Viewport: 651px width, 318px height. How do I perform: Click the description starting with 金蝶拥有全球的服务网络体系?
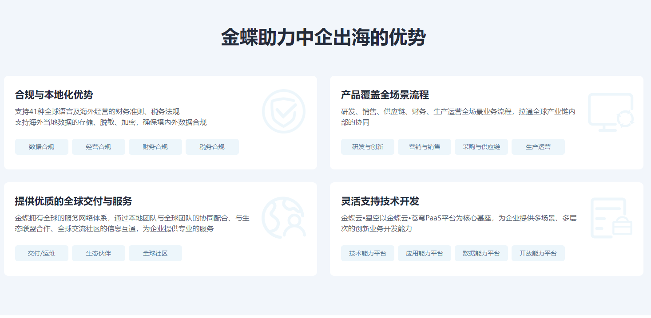(132, 224)
